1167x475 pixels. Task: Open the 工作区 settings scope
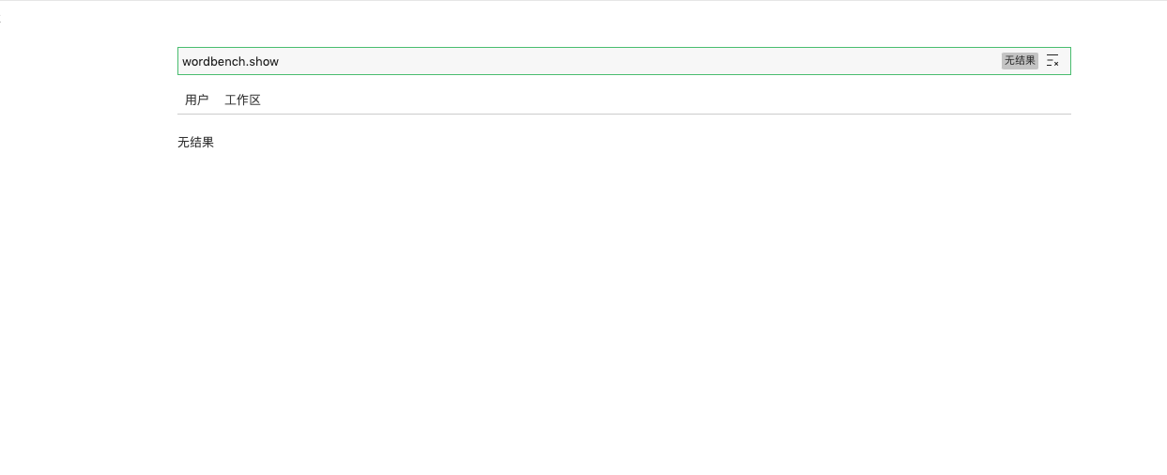tap(242, 100)
